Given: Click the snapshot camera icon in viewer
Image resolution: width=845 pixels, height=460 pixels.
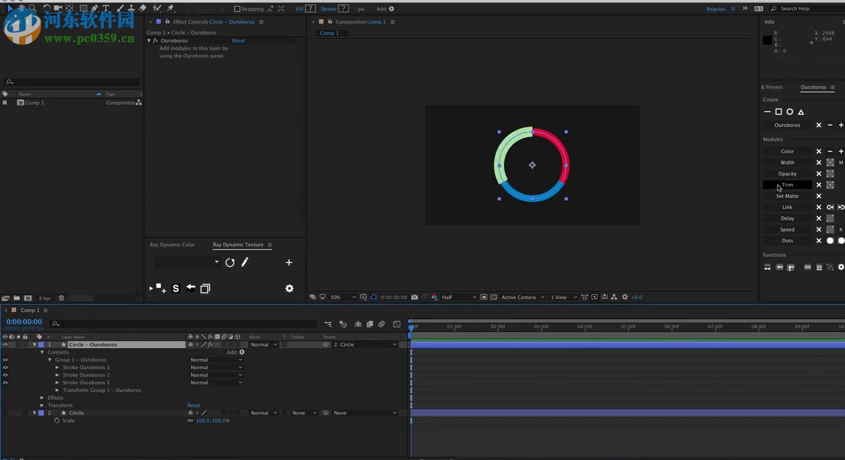Looking at the screenshot, I should click(x=415, y=297).
